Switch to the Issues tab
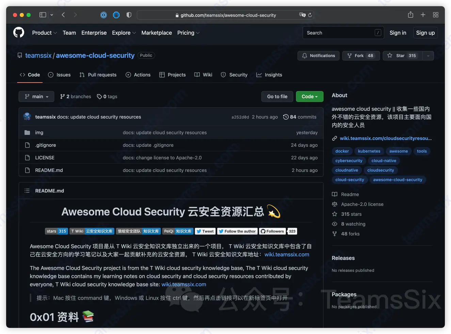Screen dimensions: 451x334 click(60, 75)
